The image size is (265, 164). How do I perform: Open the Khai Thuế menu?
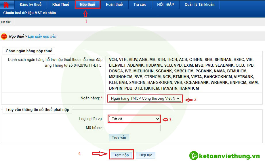(61, 5)
